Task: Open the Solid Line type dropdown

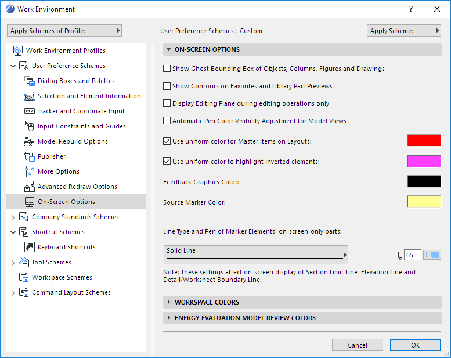Action: tap(256, 255)
